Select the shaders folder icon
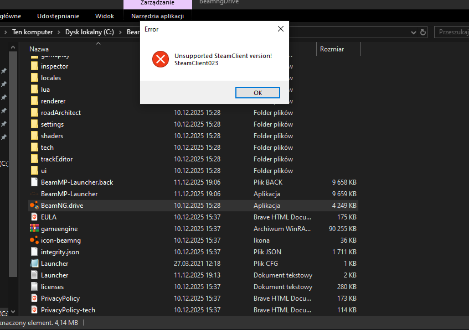The height and width of the screenshot is (330, 469). click(x=34, y=136)
